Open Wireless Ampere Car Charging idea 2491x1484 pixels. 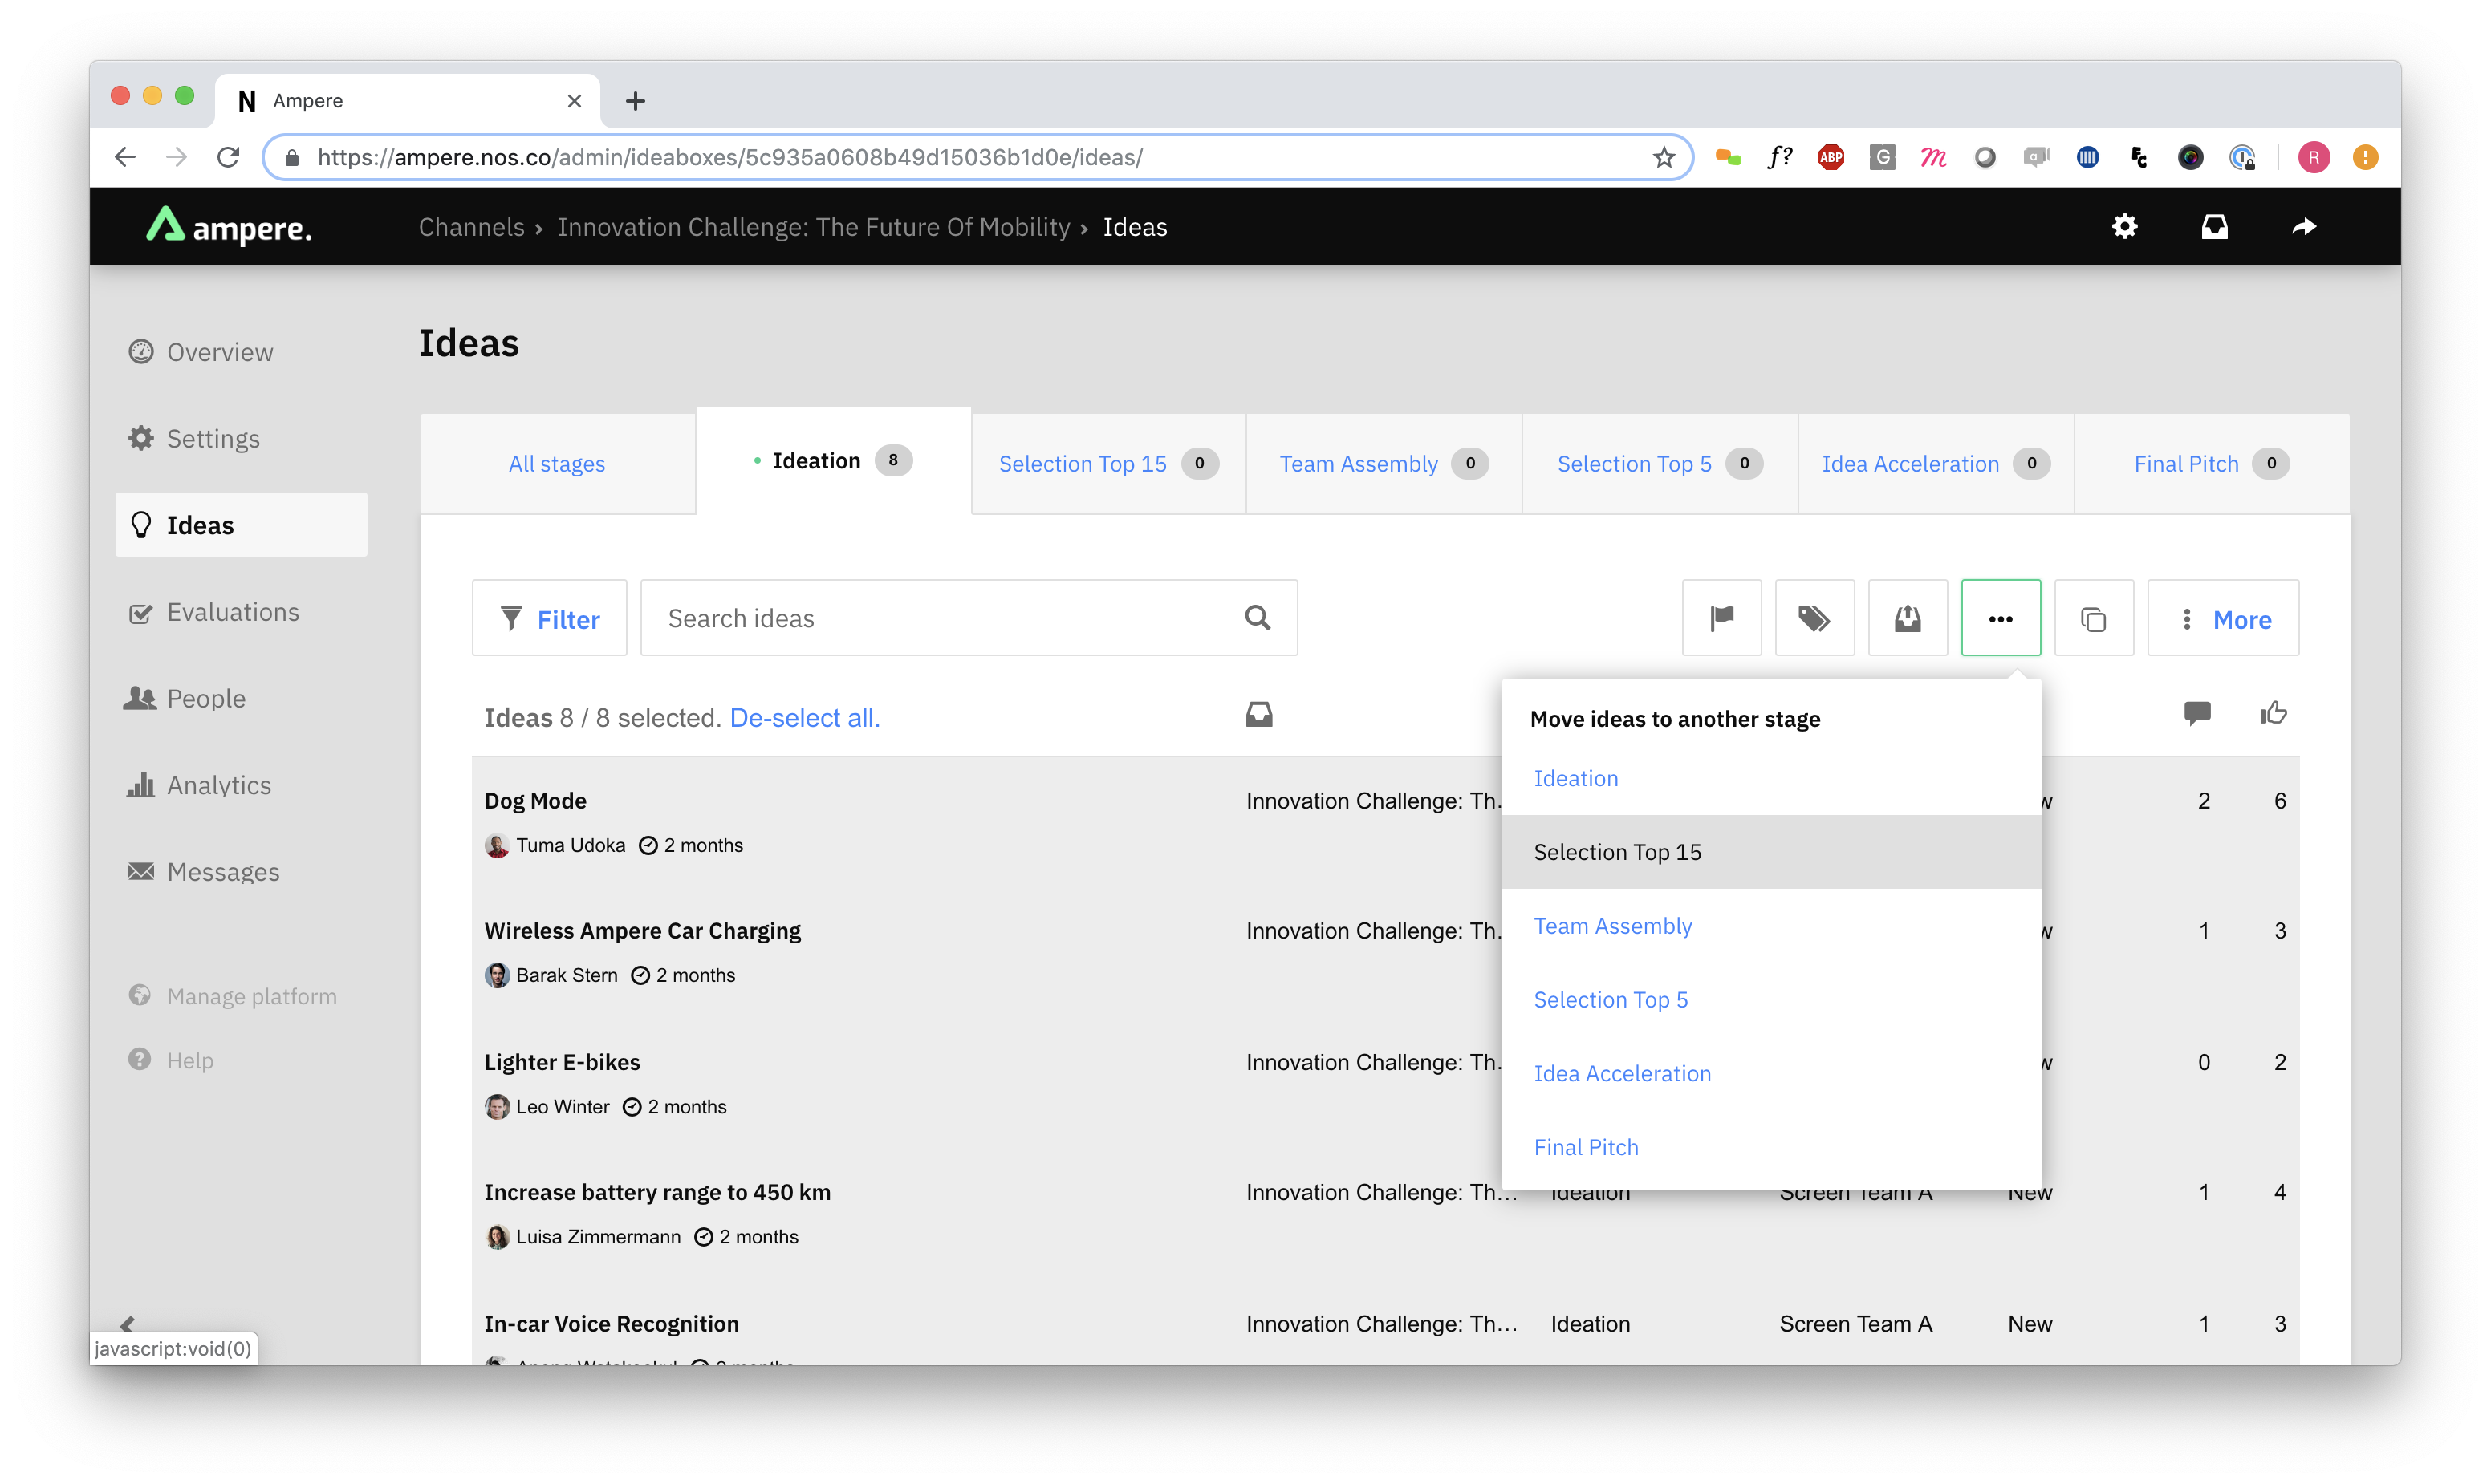(642, 930)
